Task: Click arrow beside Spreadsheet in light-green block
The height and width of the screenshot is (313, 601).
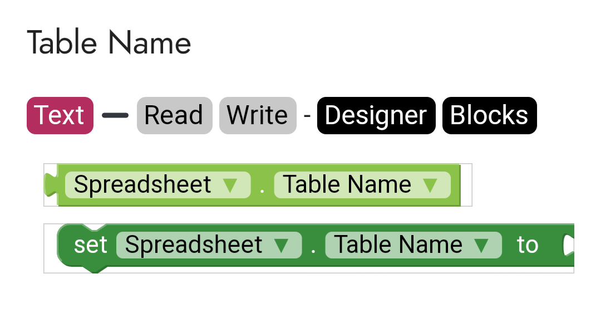Action: coord(230,185)
